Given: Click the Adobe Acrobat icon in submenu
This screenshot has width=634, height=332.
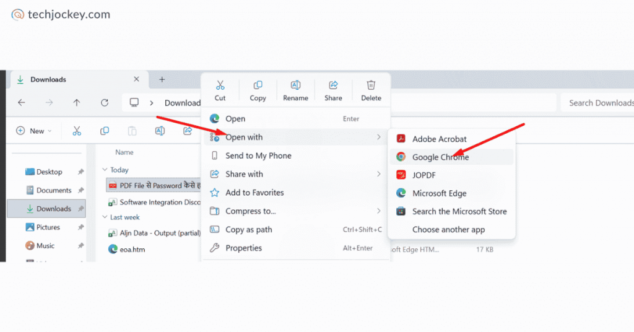Looking at the screenshot, I should 401,139.
